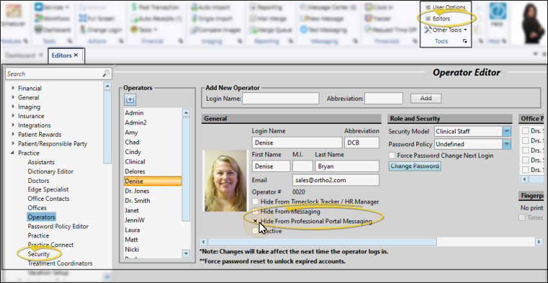Expand the Insurance tree node
The image size is (548, 283).
click(x=13, y=116)
